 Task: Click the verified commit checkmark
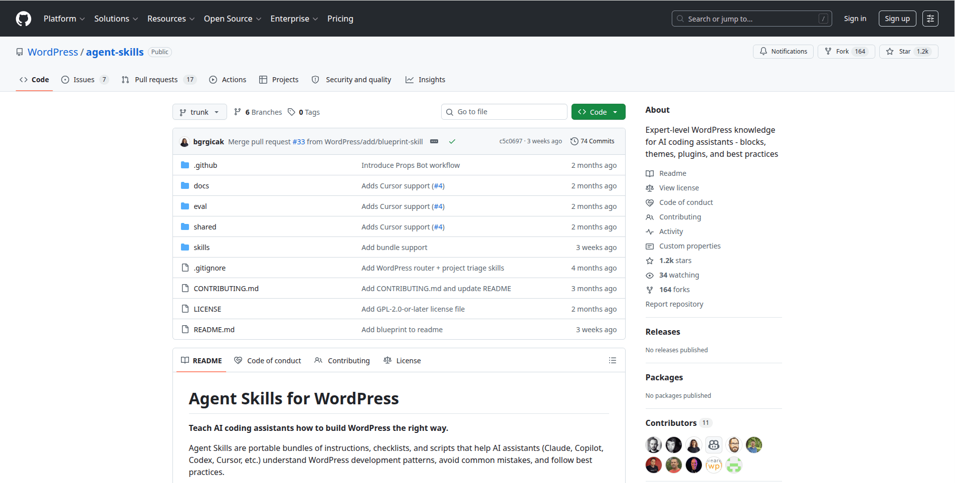pyautogui.click(x=452, y=141)
